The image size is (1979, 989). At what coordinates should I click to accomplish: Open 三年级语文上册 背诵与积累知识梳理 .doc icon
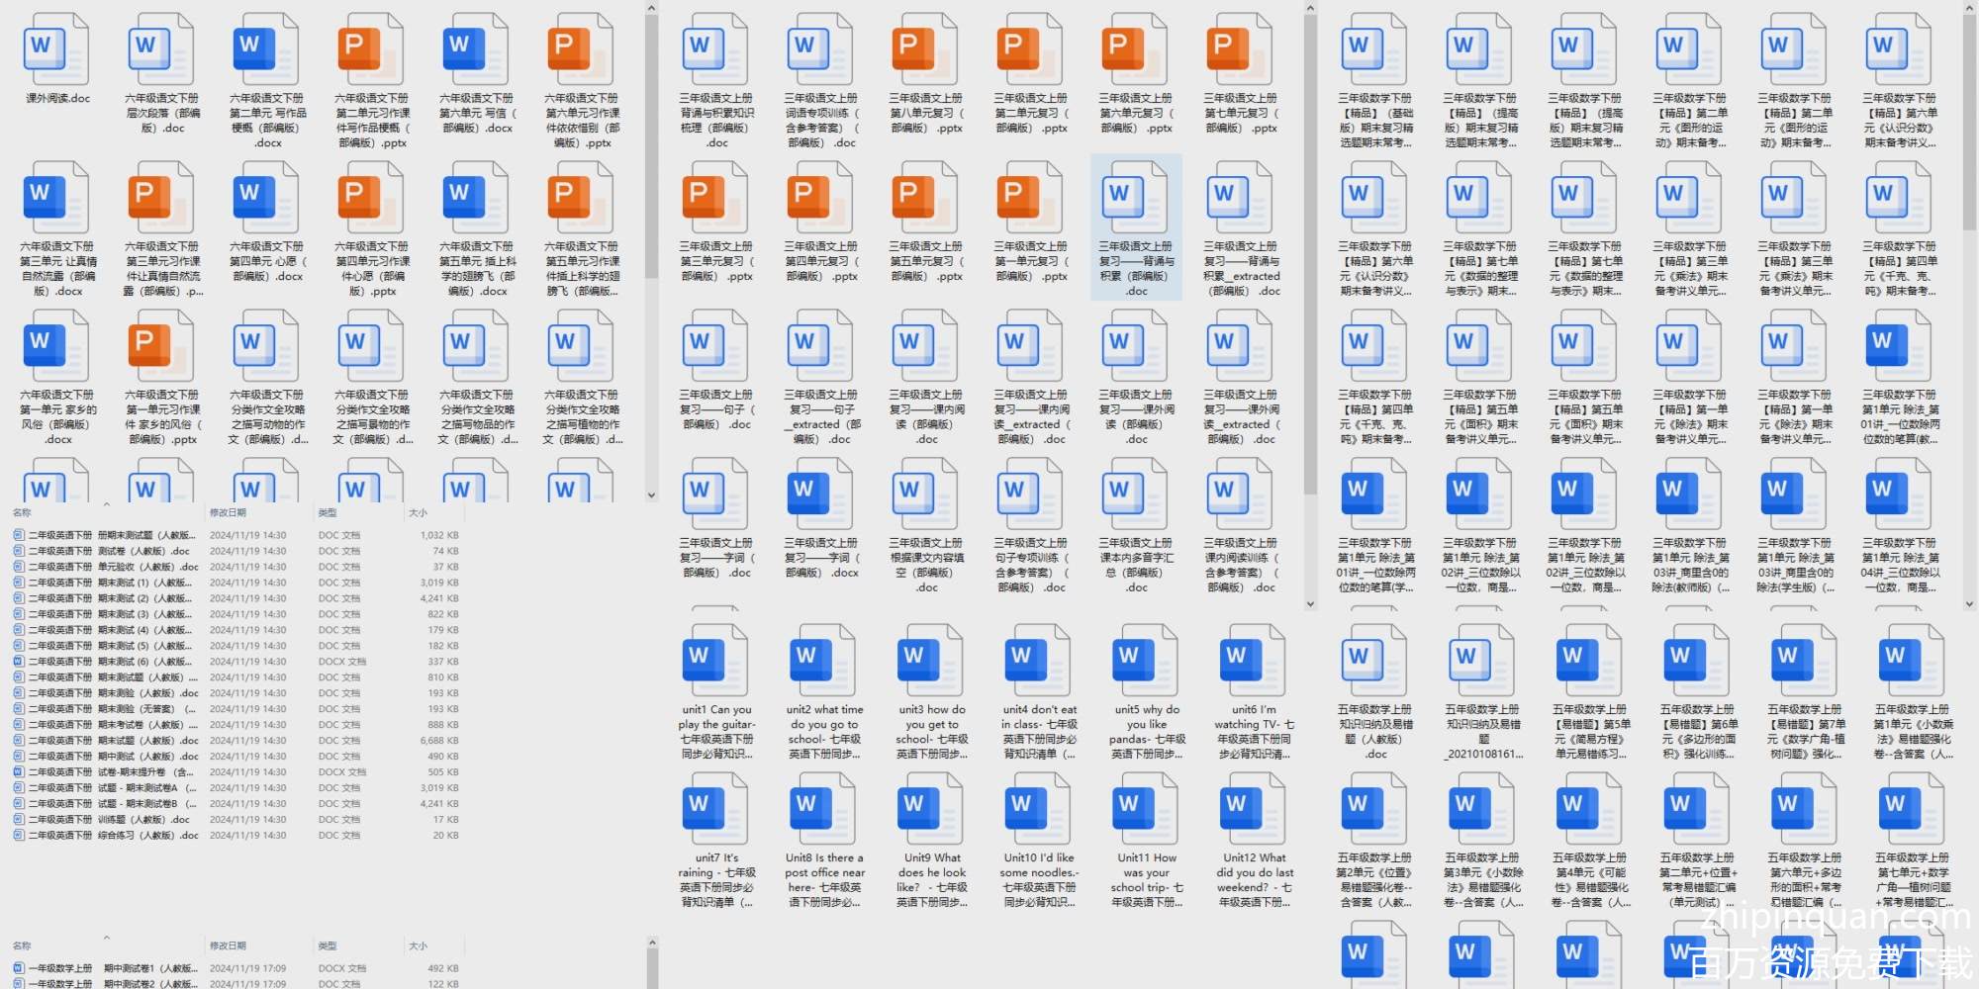(x=716, y=48)
